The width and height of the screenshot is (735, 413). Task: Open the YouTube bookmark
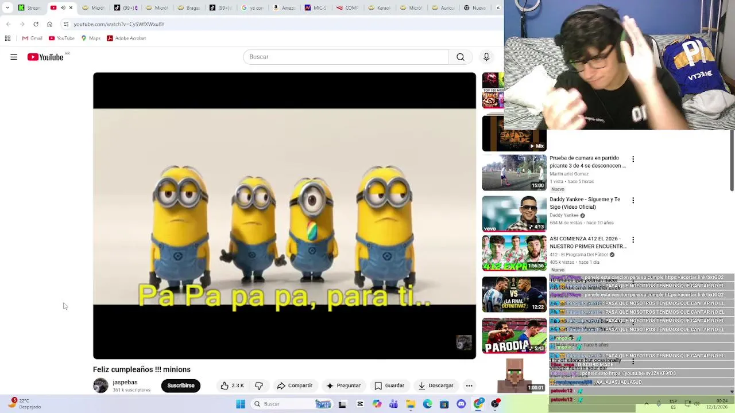click(x=61, y=38)
